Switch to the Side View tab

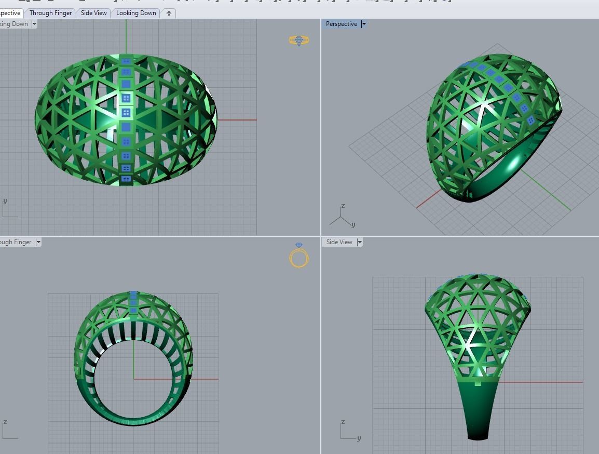coord(93,13)
